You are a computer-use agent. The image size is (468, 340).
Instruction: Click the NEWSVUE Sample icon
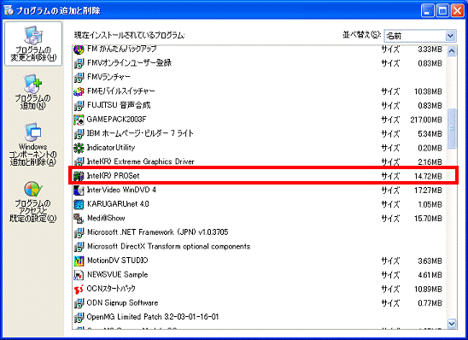point(79,275)
